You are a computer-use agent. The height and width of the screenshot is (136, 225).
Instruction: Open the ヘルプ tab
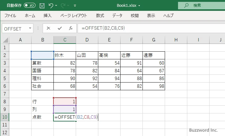[x=168, y=15]
